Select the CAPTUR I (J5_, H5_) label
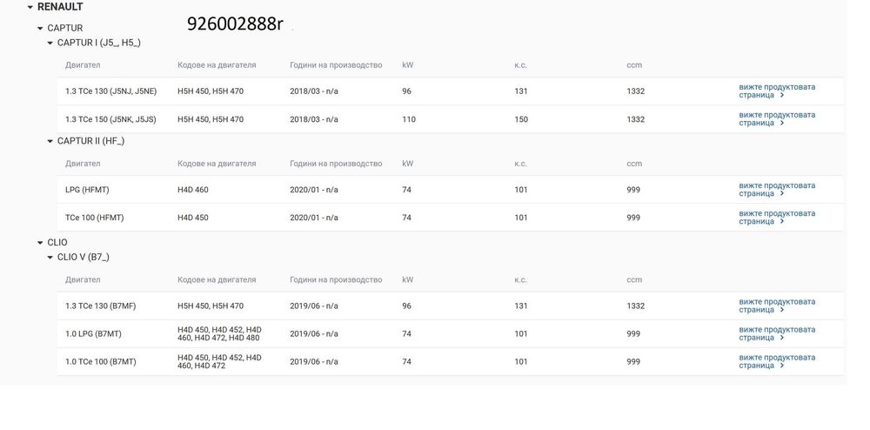870x430 pixels. tap(99, 43)
